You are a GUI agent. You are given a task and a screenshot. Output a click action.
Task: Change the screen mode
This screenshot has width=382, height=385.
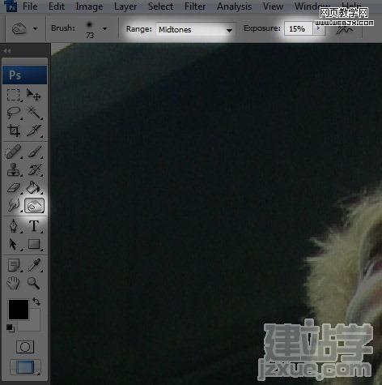25,367
